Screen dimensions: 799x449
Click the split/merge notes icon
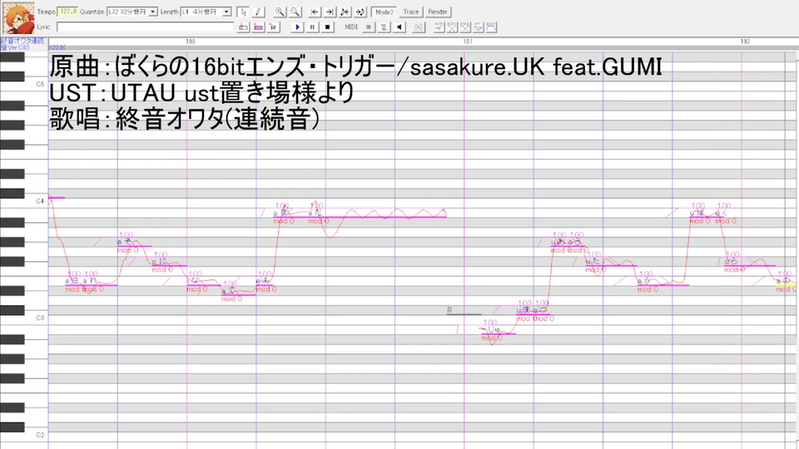[x=345, y=12]
